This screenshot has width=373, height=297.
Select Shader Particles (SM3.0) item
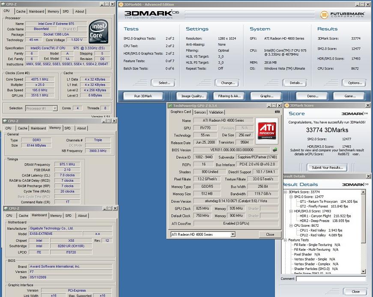(x=316, y=269)
